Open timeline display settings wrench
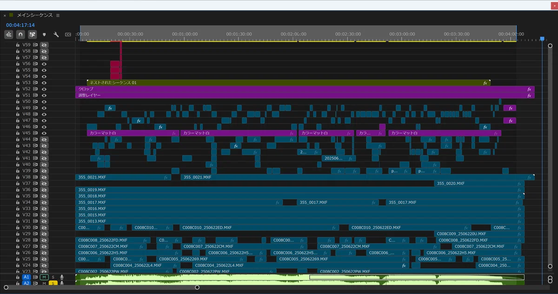Viewport: 558px width, 294px height. pyautogui.click(x=56, y=34)
